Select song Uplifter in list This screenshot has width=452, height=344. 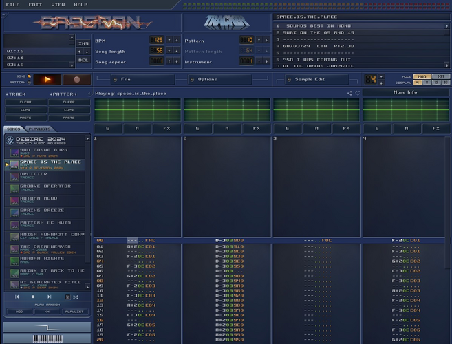(45, 176)
